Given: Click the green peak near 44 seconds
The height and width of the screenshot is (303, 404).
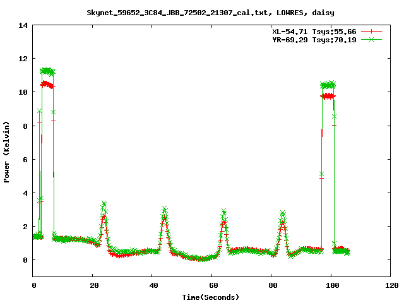Looking at the screenshot, I should 165,209.
